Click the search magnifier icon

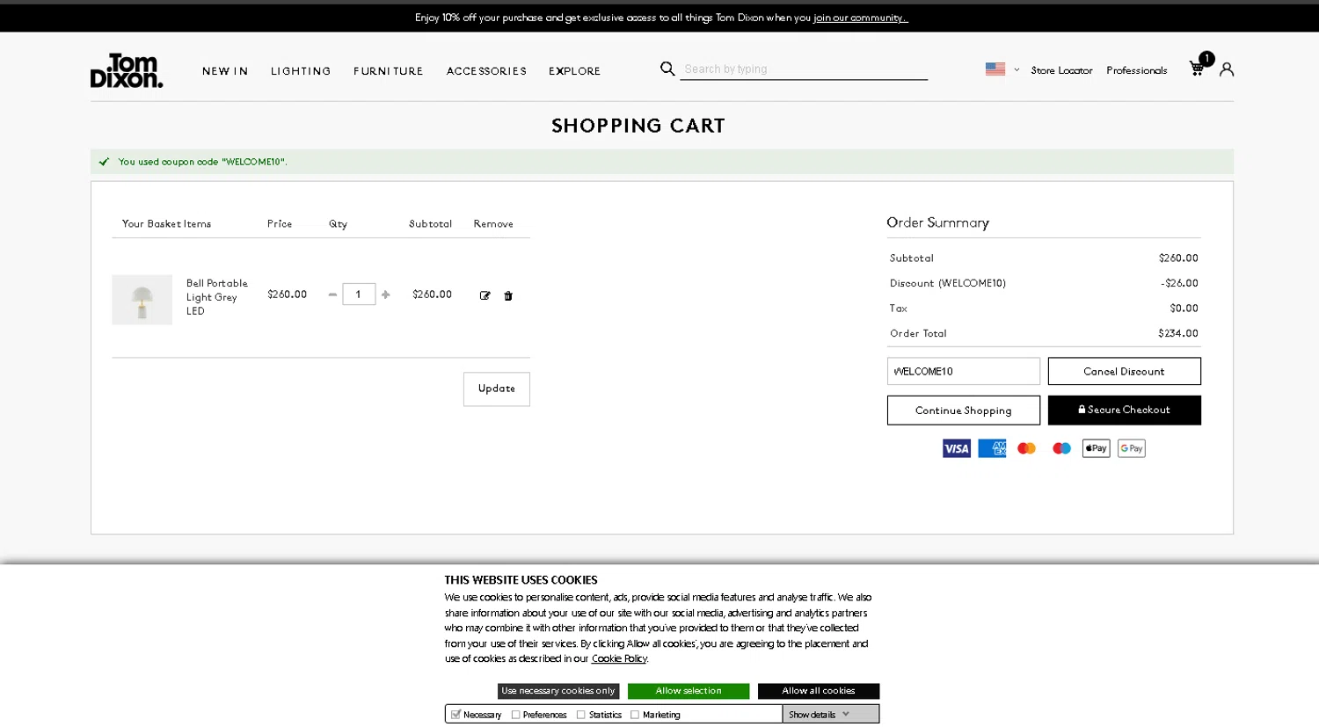click(x=667, y=69)
